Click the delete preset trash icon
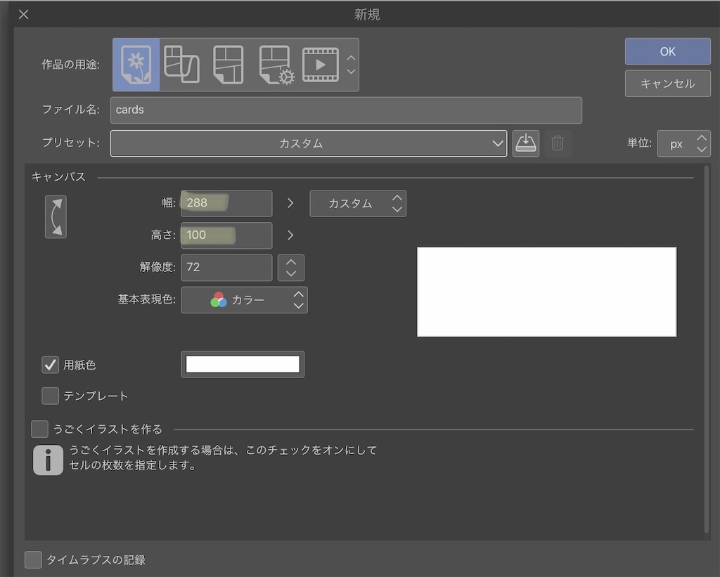Viewport: 720px width, 577px height. [558, 143]
